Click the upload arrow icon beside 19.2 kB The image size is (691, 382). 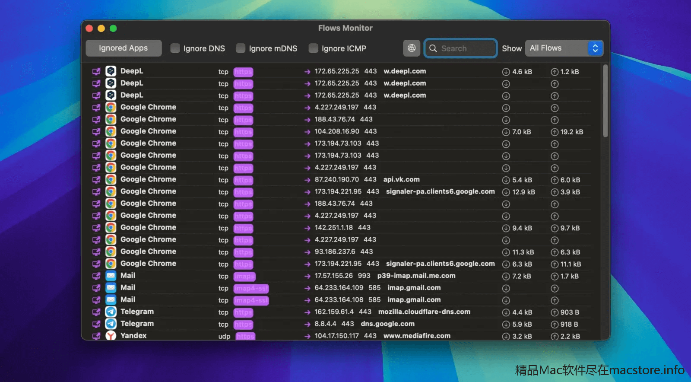point(555,132)
